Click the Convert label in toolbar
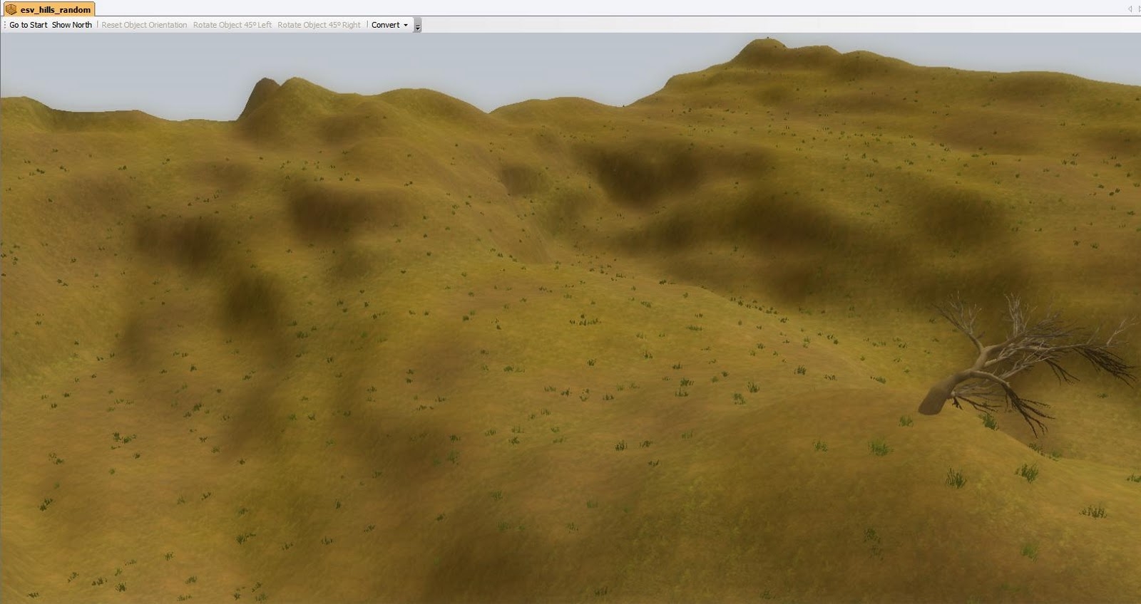 (386, 25)
